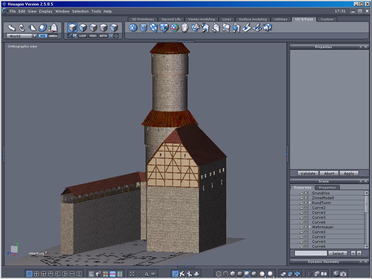
Task: Click the wireframe sphere display mode icon
Action: point(219,274)
